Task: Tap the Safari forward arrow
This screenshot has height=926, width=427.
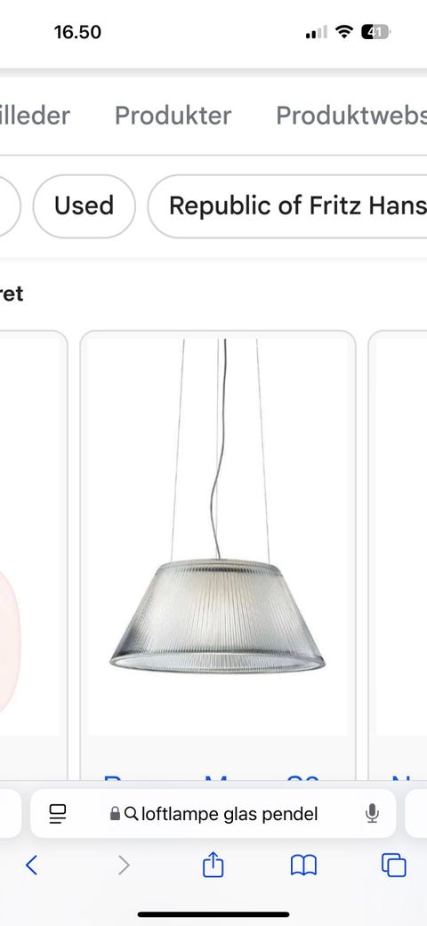Action: [x=123, y=866]
